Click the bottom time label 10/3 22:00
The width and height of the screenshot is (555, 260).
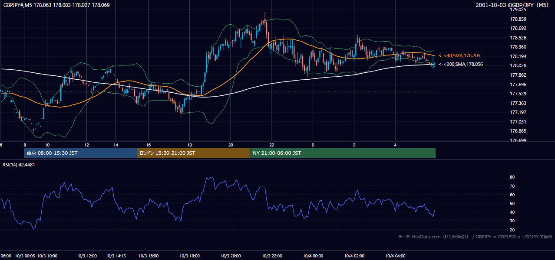[272, 256]
